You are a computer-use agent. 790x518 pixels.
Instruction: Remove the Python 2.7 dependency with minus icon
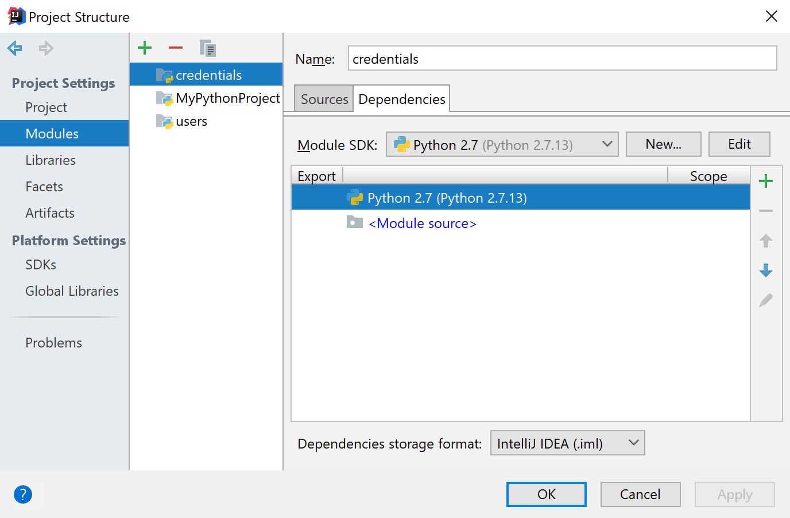765,211
